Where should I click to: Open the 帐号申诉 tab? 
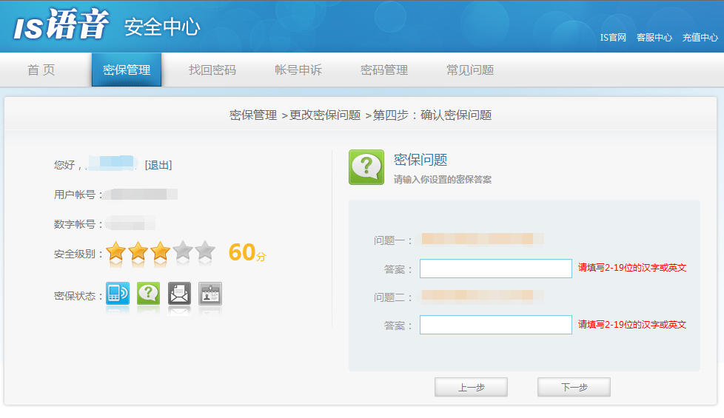298,70
